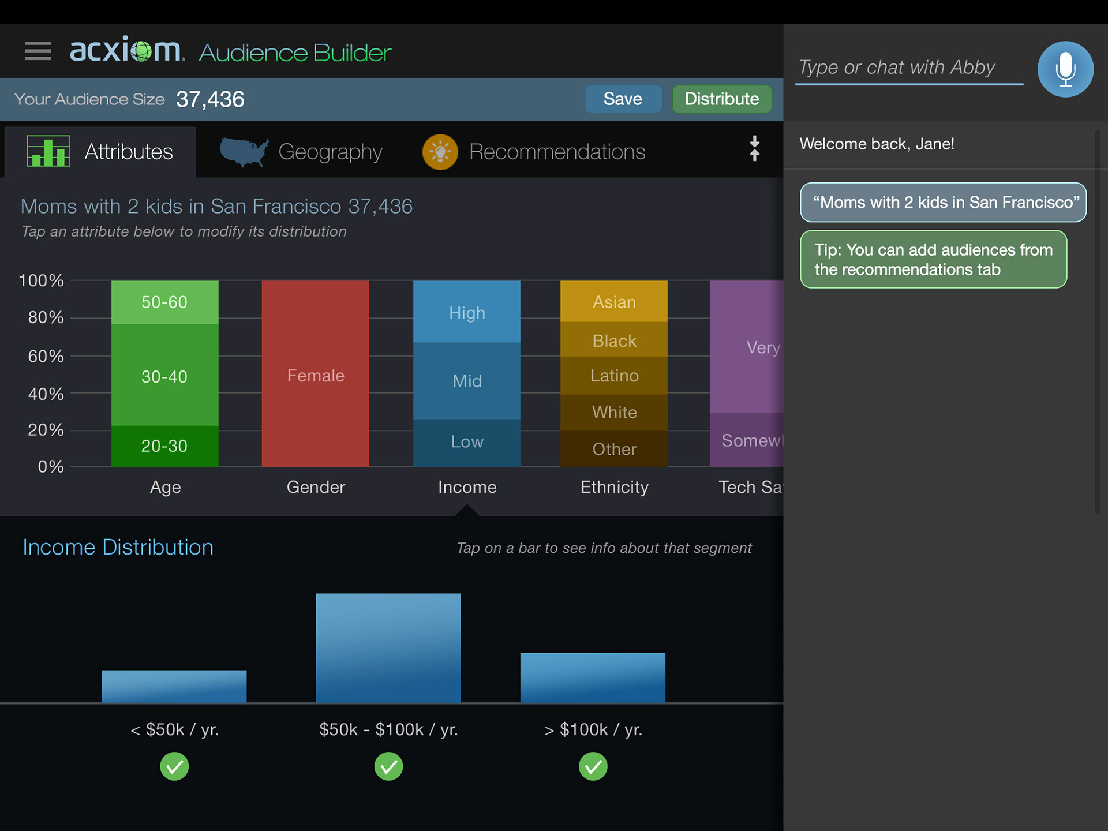The height and width of the screenshot is (831, 1108).
Task: Toggle the $50k - $100k checkmark
Action: (388, 766)
